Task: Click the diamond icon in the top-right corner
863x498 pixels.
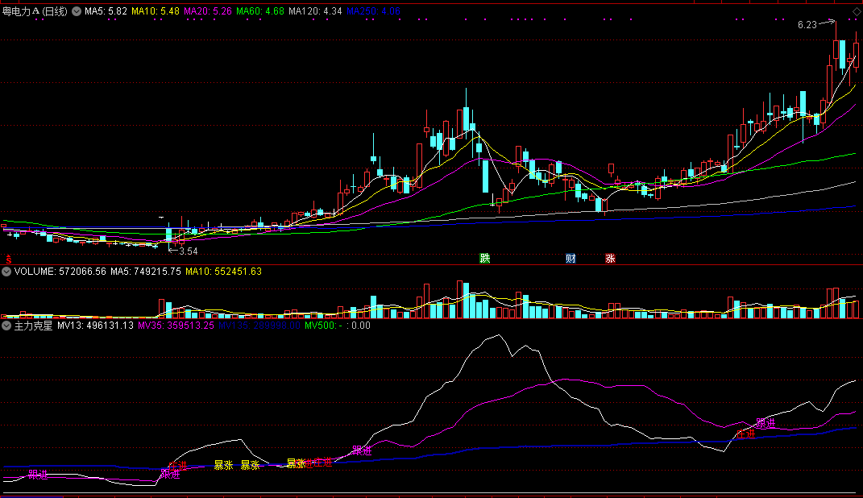Action: pos(857,11)
